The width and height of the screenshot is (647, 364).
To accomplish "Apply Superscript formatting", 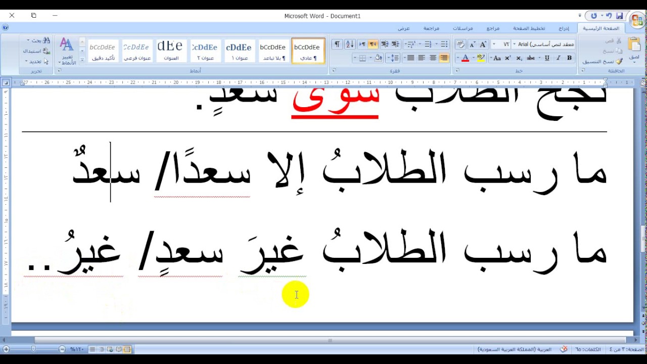I will tap(507, 58).
